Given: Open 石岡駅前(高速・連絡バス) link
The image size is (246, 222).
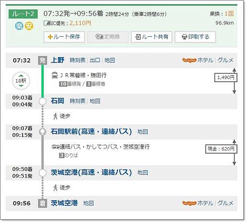Looking at the screenshot, I should coord(91,132).
